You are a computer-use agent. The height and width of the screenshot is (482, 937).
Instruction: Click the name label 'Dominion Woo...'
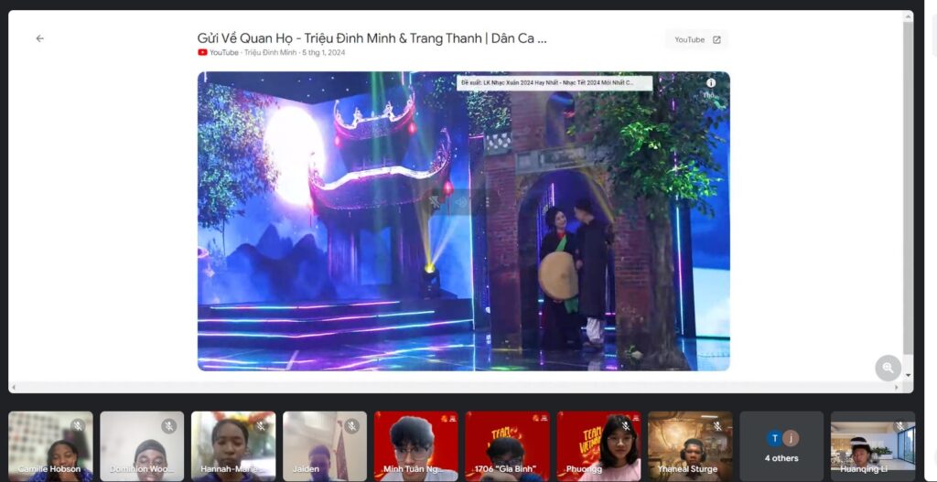pyautogui.click(x=142, y=469)
